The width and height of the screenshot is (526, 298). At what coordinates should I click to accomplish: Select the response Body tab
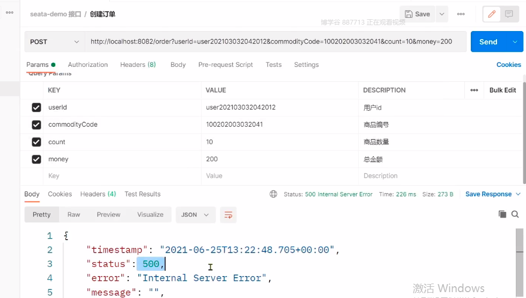[x=32, y=194]
